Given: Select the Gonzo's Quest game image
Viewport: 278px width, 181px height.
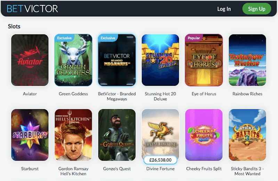Looking at the screenshot, I should [117, 135].
